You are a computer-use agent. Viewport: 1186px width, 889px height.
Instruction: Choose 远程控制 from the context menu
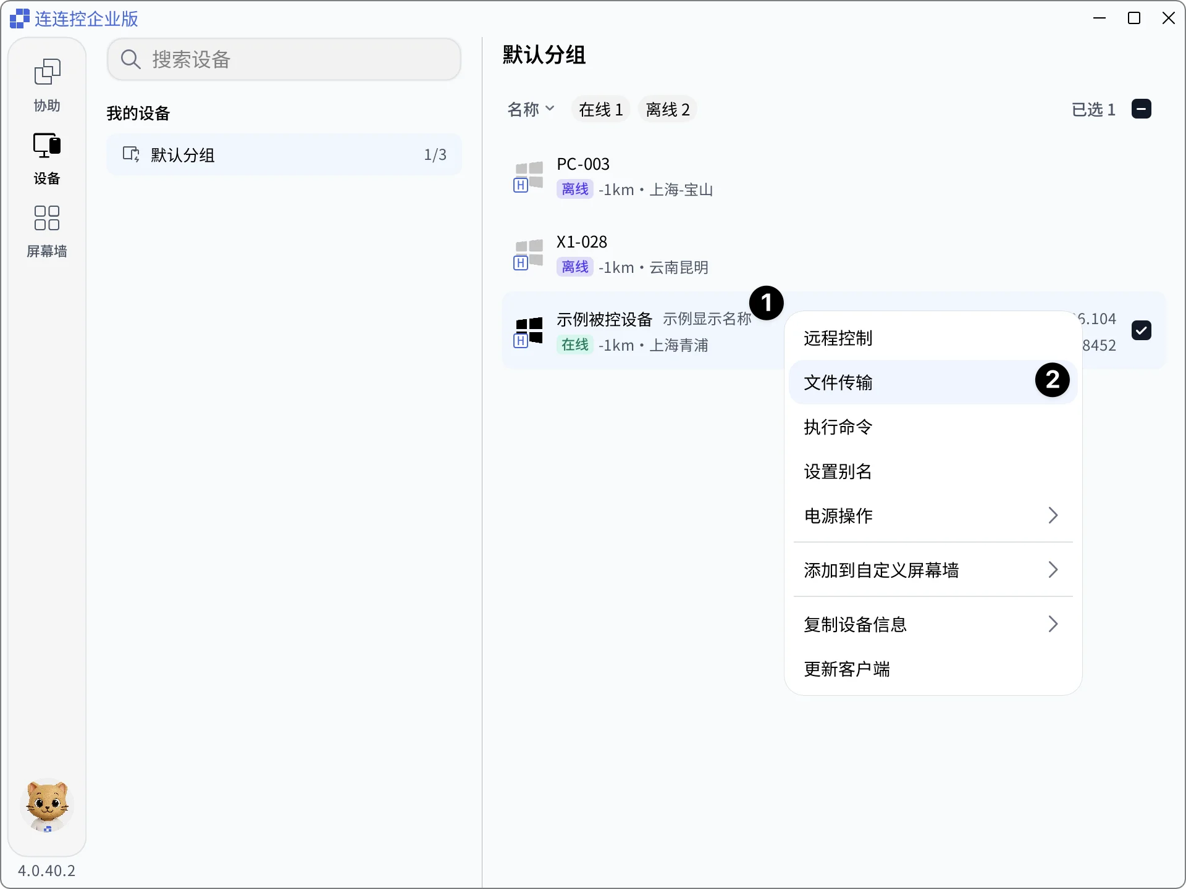[933, 338]
